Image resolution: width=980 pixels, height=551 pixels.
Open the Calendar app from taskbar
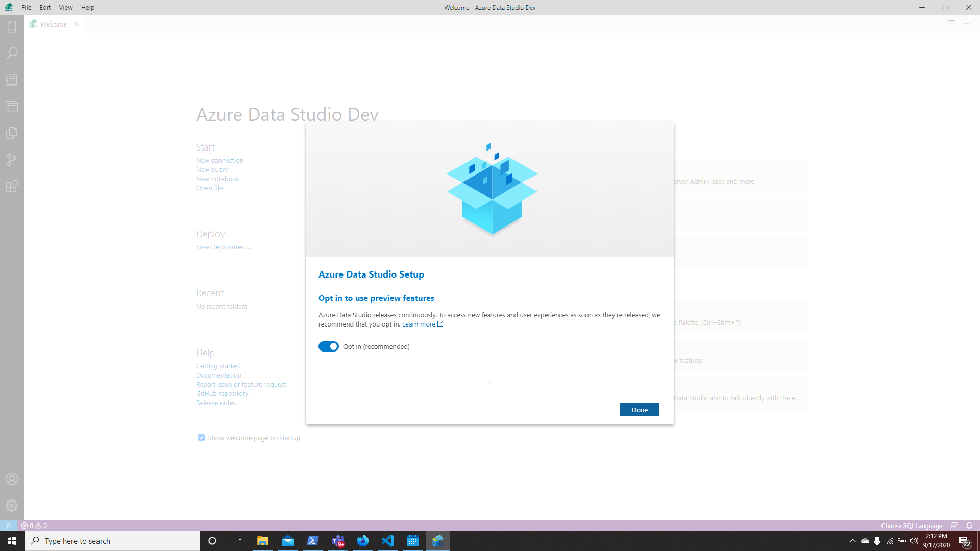pos(413,541)
